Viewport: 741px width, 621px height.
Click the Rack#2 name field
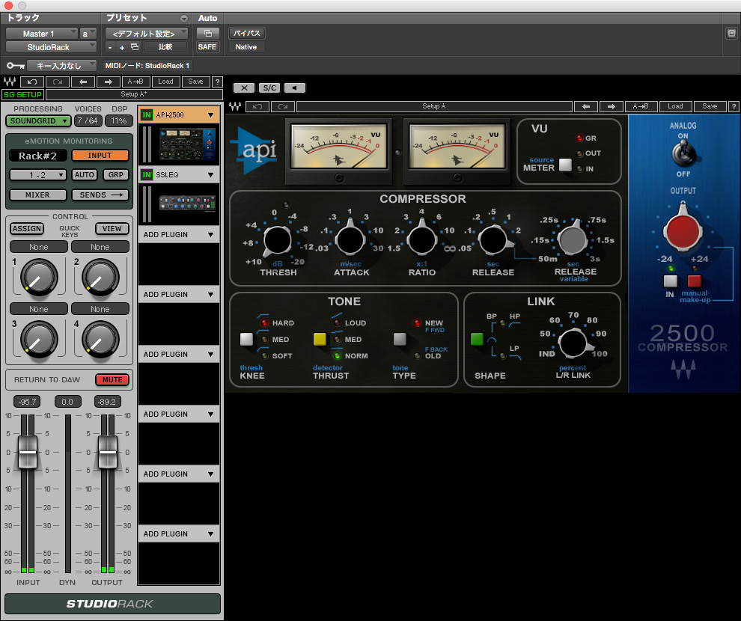pyautogui.click(x=38, y=156)
